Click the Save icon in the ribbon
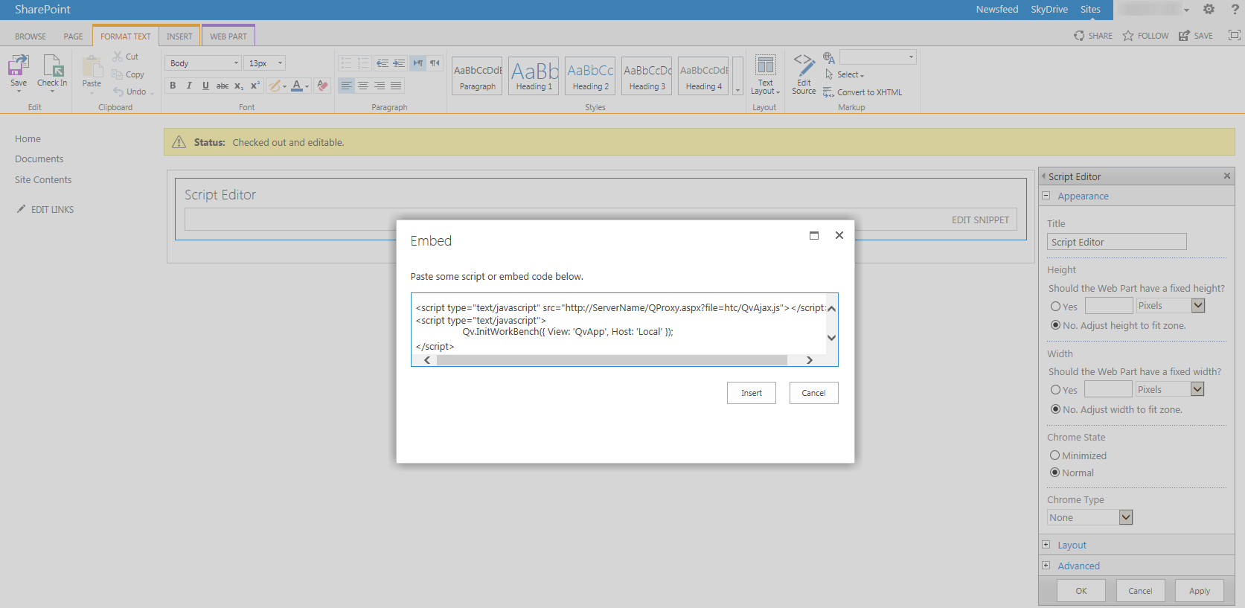The width and height of the screenshot is (1245, 608). [19, 67]
